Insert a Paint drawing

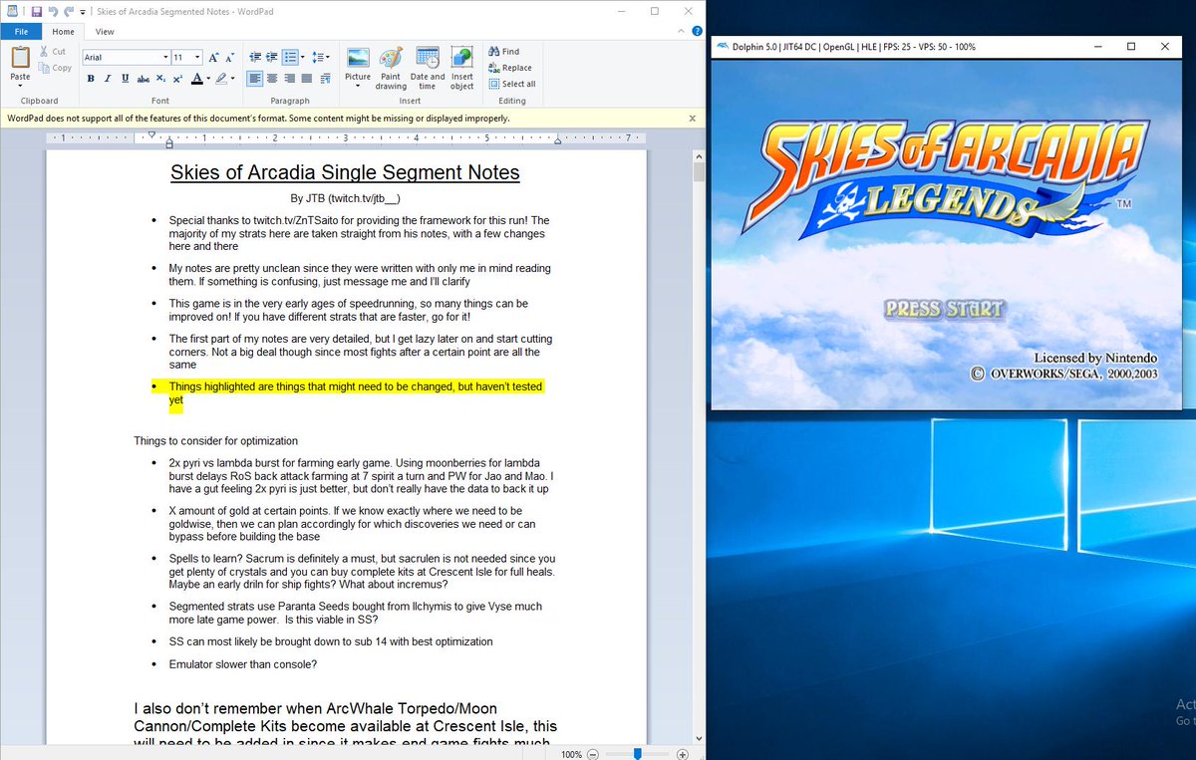point(391,68)
